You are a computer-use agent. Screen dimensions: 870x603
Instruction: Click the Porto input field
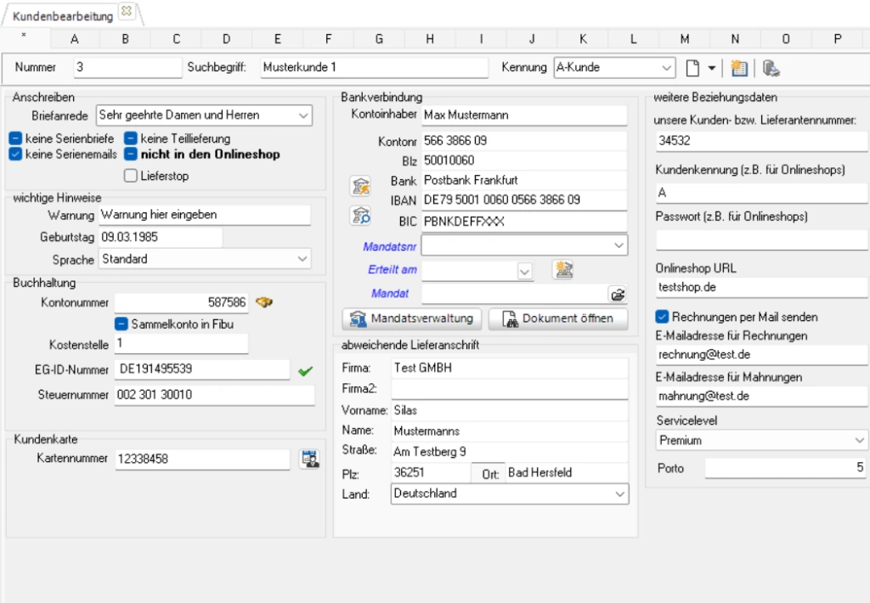pyautogui.click(x=786, y=468)
